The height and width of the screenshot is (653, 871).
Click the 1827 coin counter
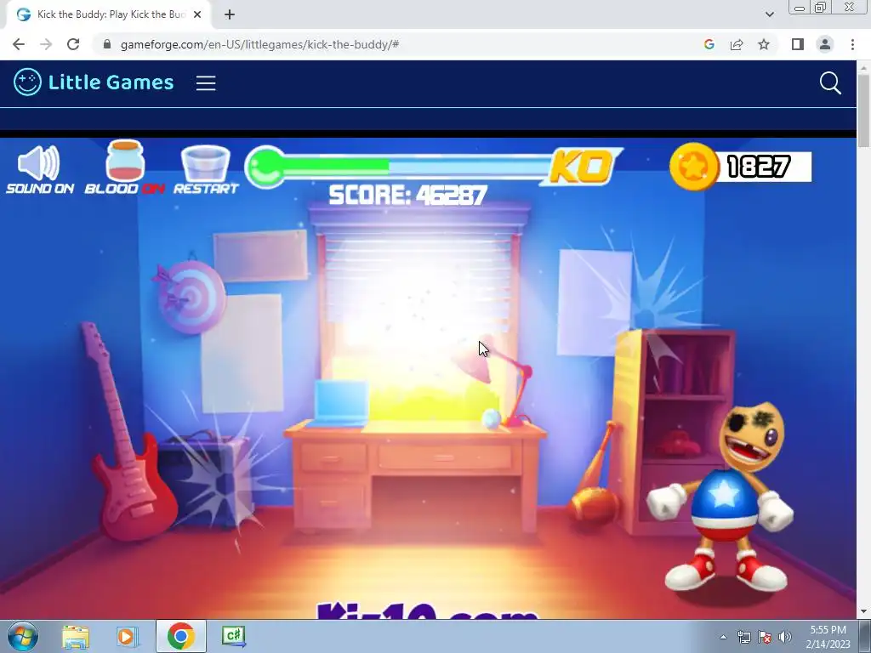(x=763, y=167)
